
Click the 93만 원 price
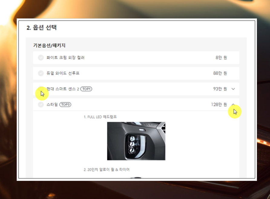tap(220, 89)
